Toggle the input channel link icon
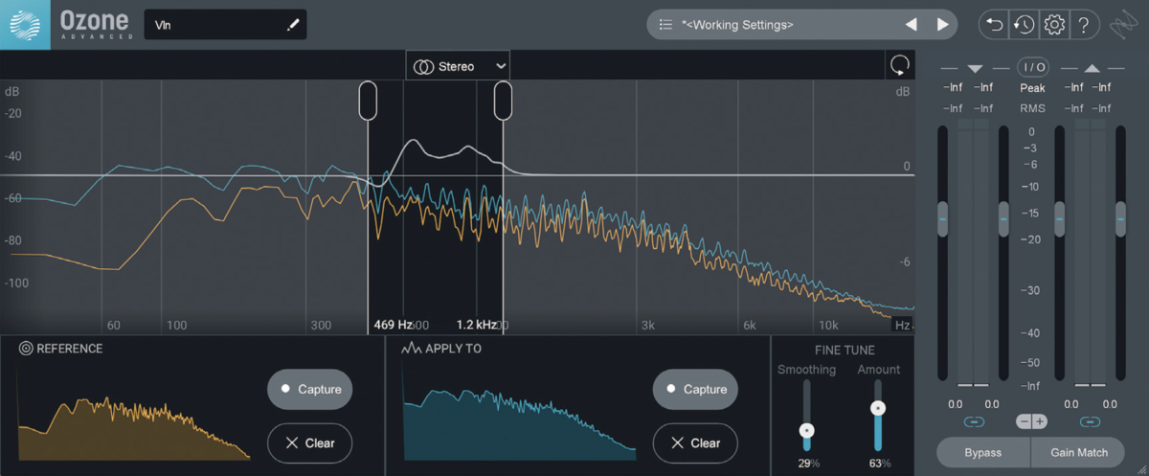The height and width of the screenshot is (476, 1149). tap(974, 421)
